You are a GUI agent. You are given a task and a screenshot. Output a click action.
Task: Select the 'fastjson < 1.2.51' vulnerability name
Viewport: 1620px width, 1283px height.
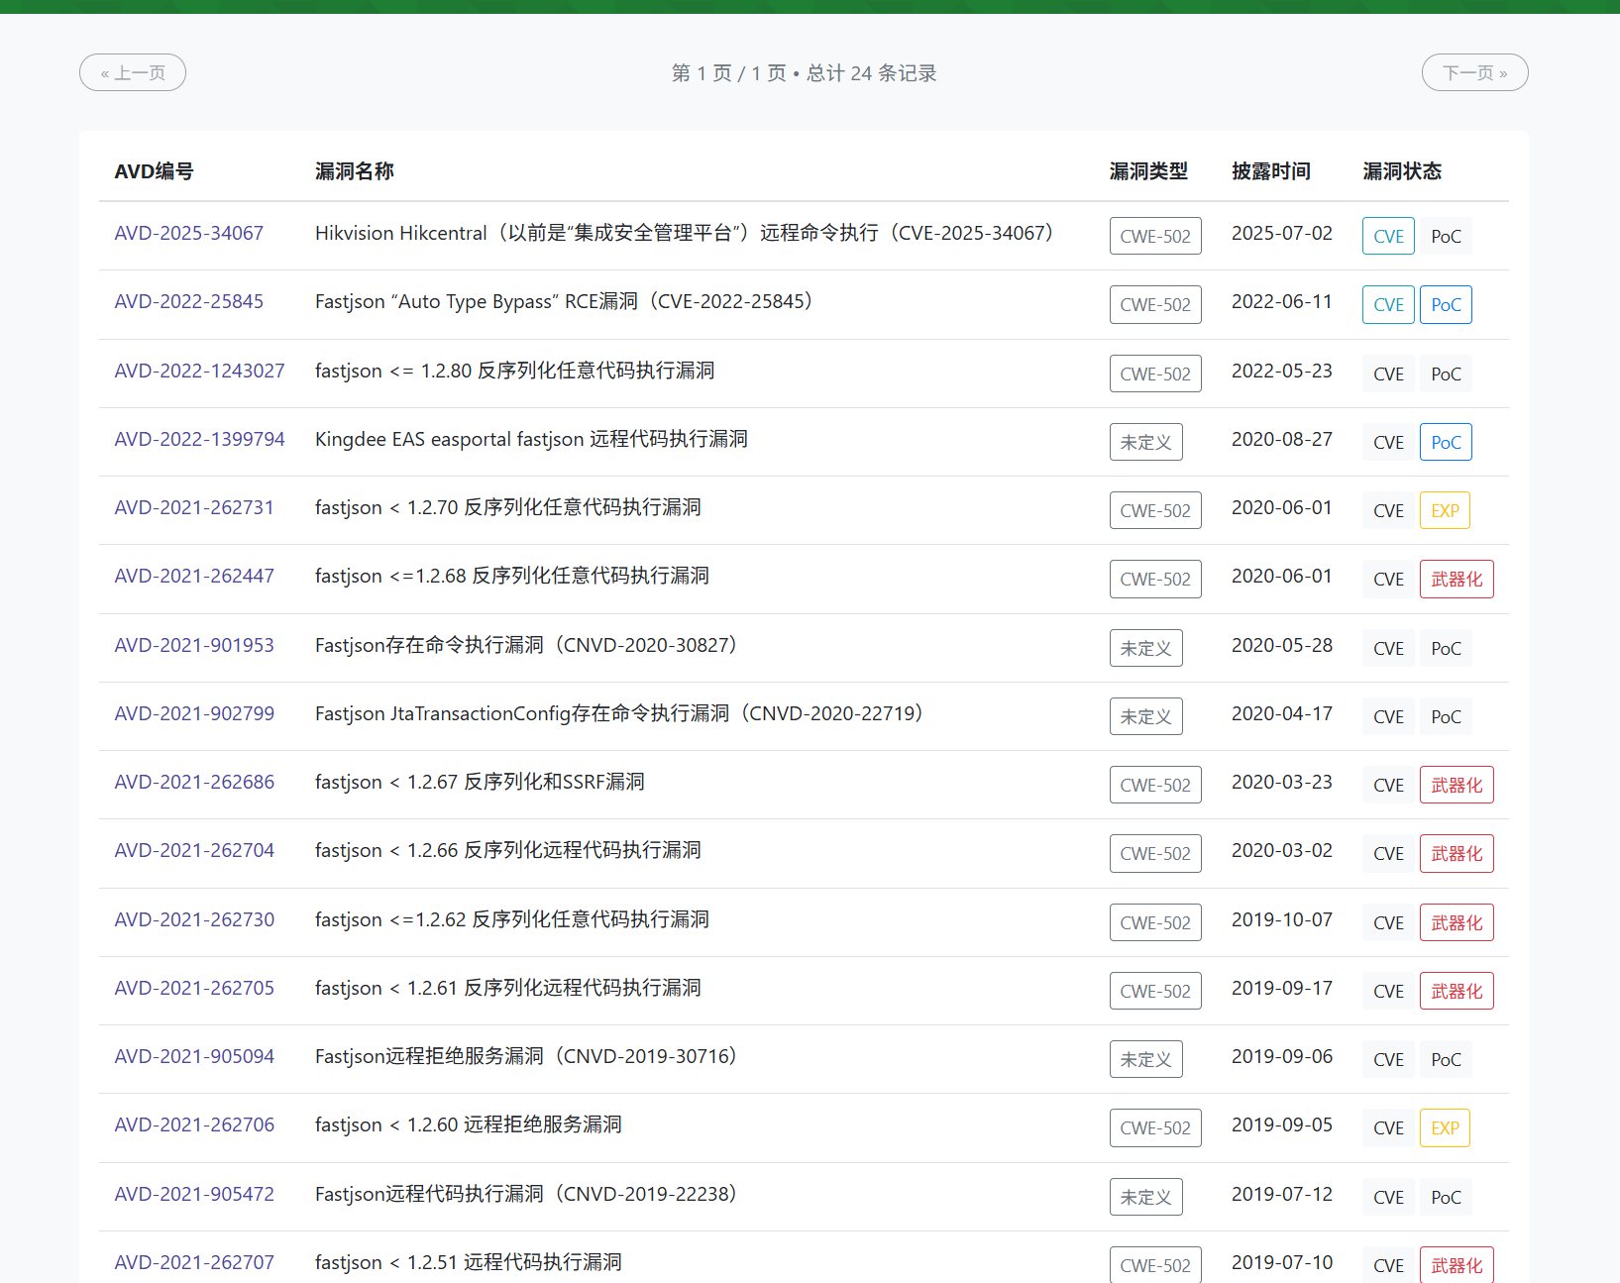pos(469,1262)
